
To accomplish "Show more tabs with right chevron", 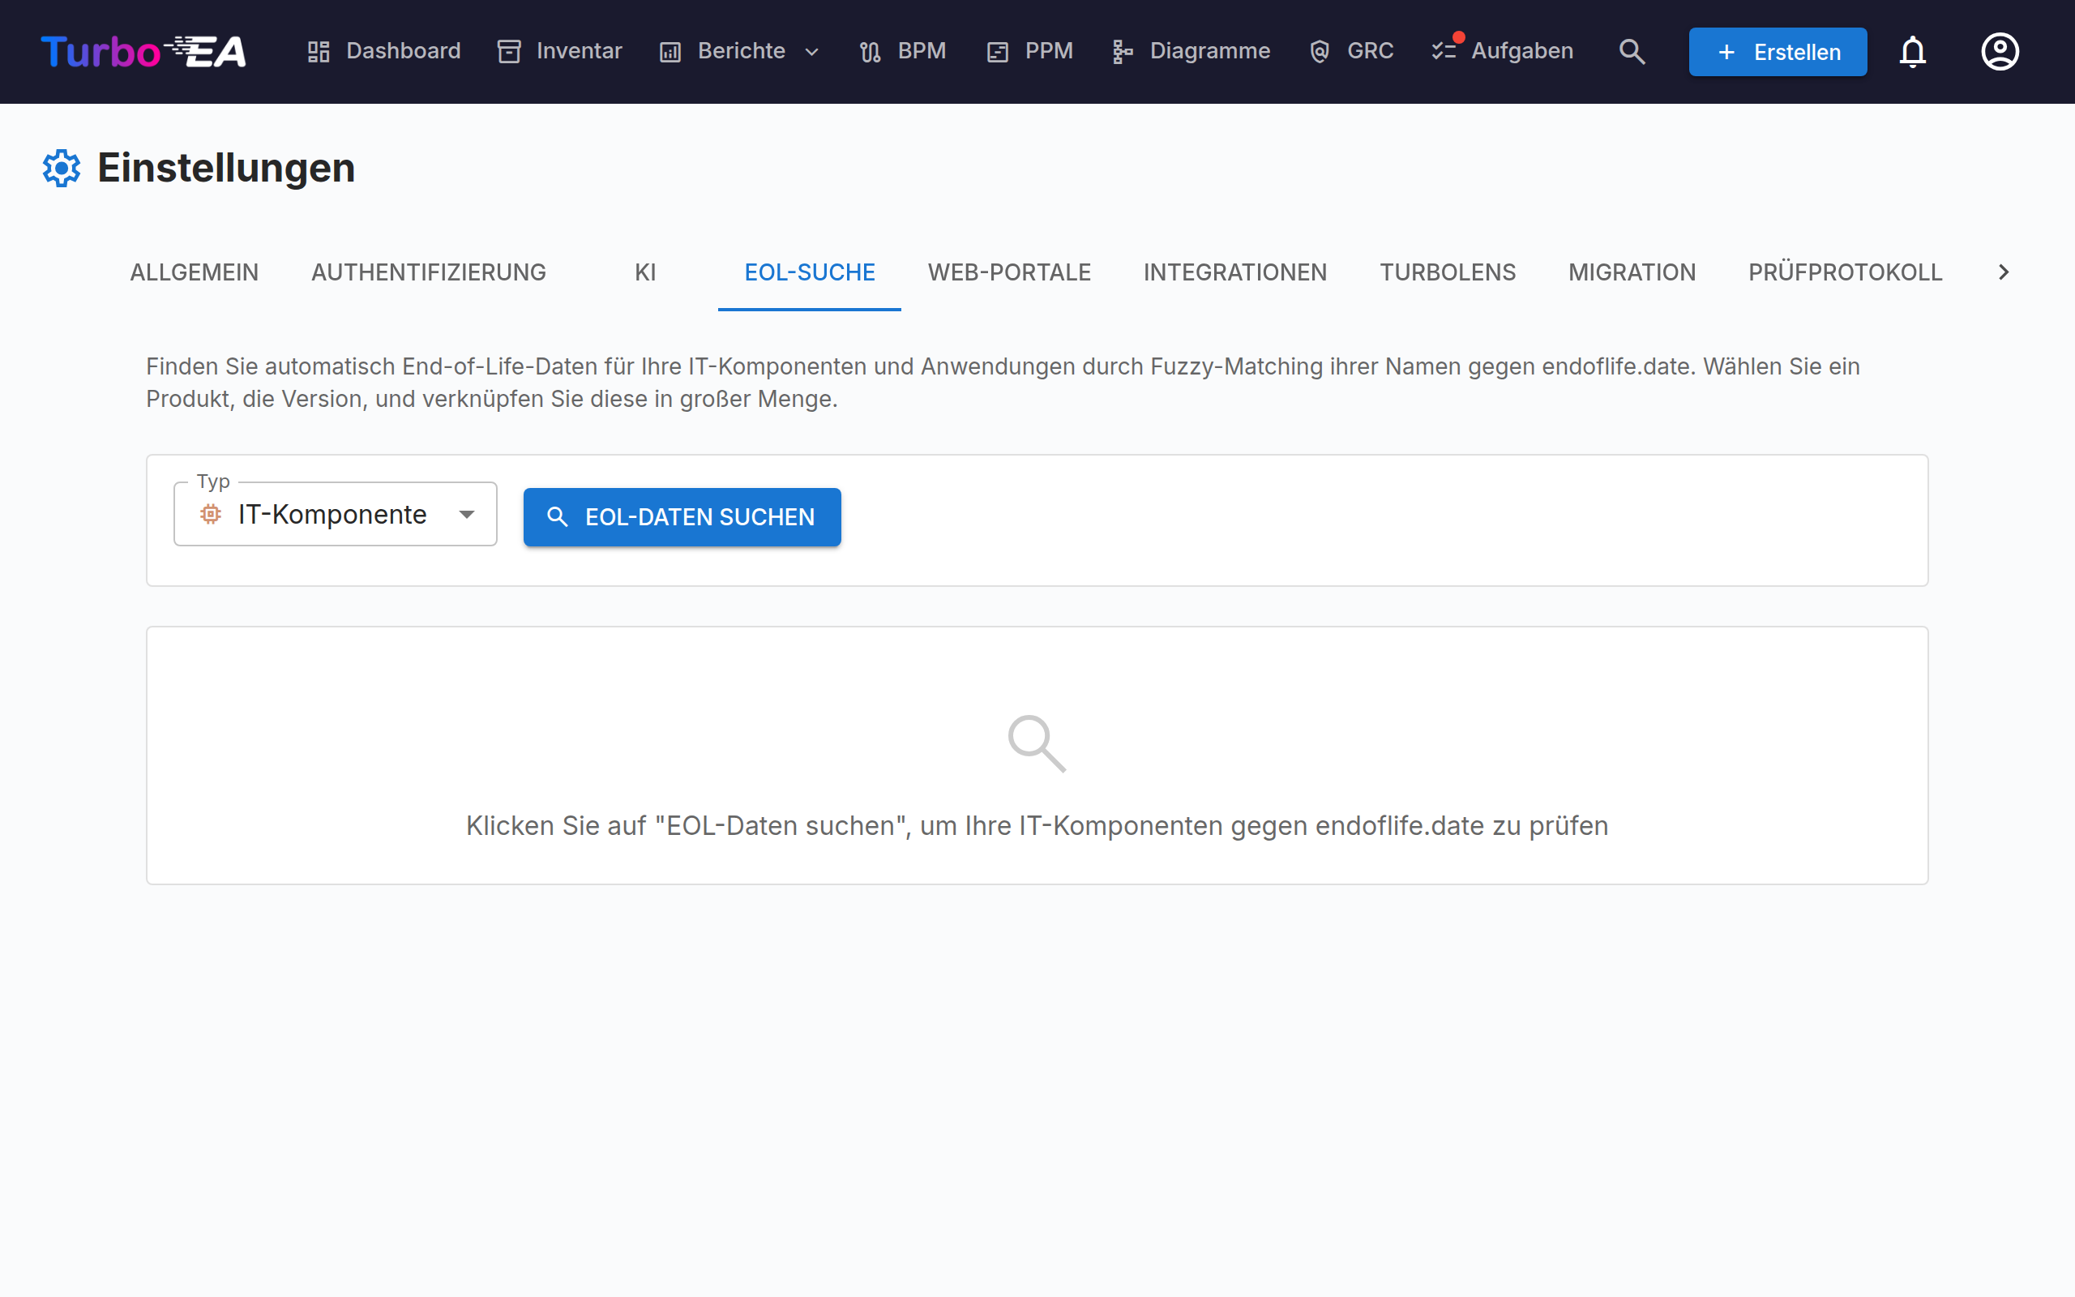I will click(2004, 272).
